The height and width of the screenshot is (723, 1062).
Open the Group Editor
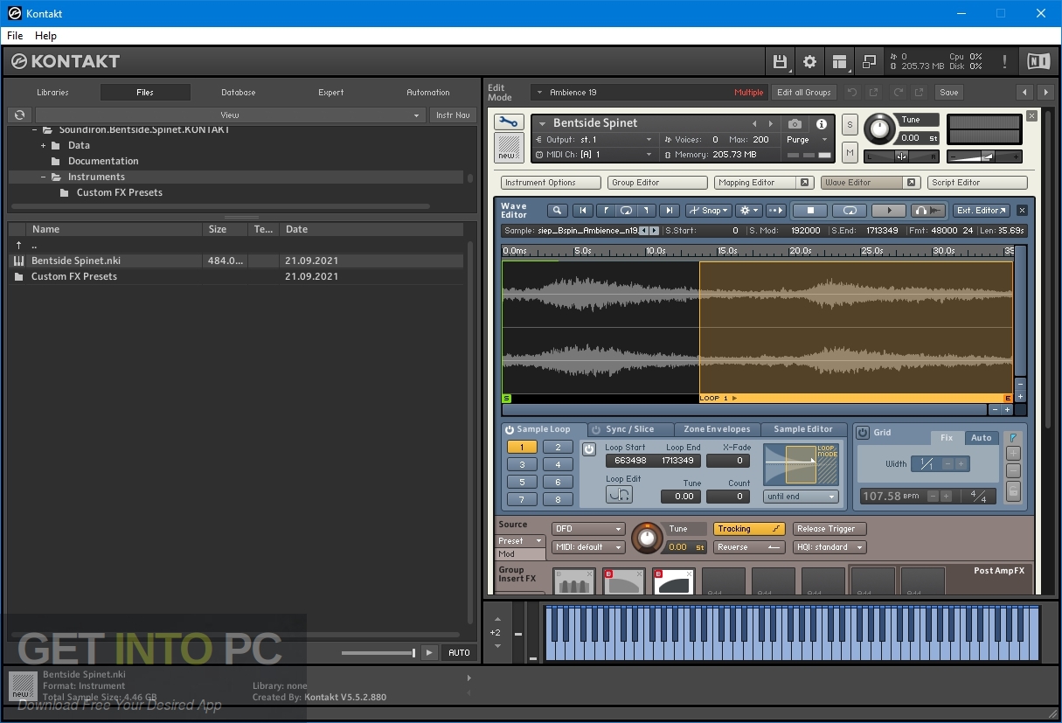point(657,183)
